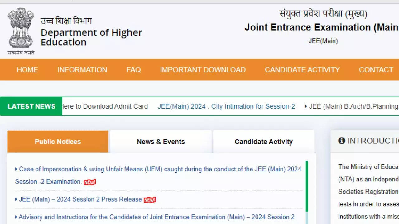
Task: Click the info icon beside Introduction
Action: [x=342, y=141]
